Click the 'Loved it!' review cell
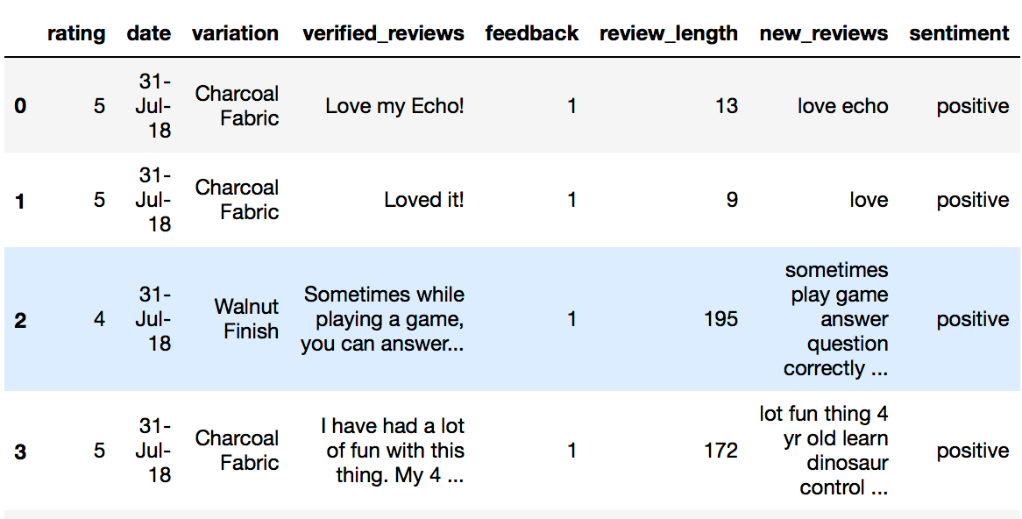 423,200
